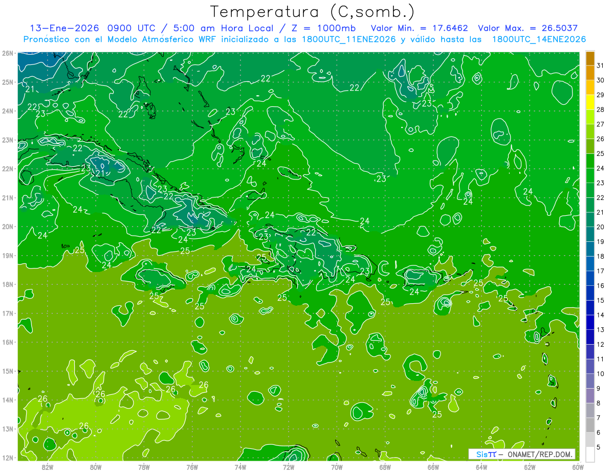Viewport: 614px width, 474px height.
Task: Click the 13N latitude label
Action: pyautogui.click(x=7, y=429)
